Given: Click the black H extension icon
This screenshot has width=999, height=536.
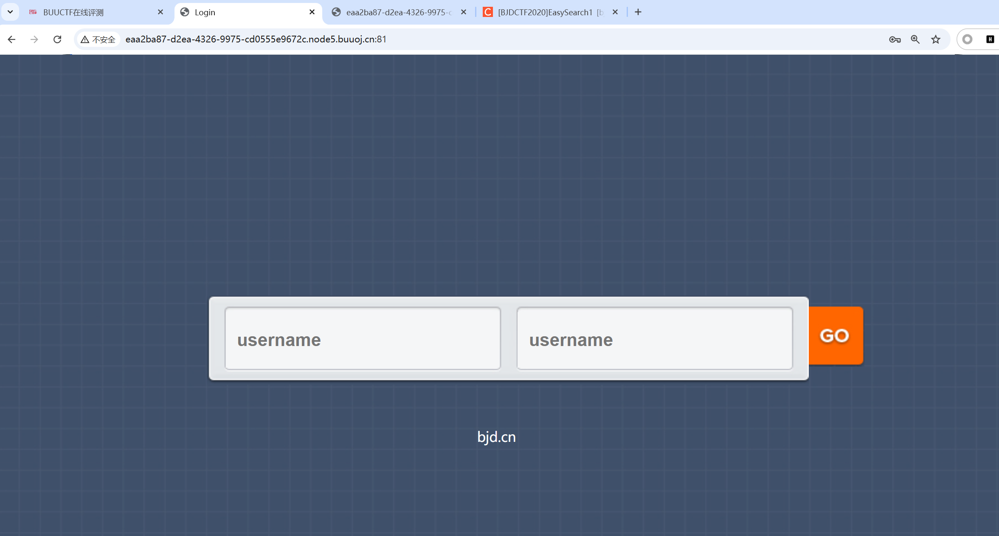Looking at the screenshot, I should (x=990, y=39).
